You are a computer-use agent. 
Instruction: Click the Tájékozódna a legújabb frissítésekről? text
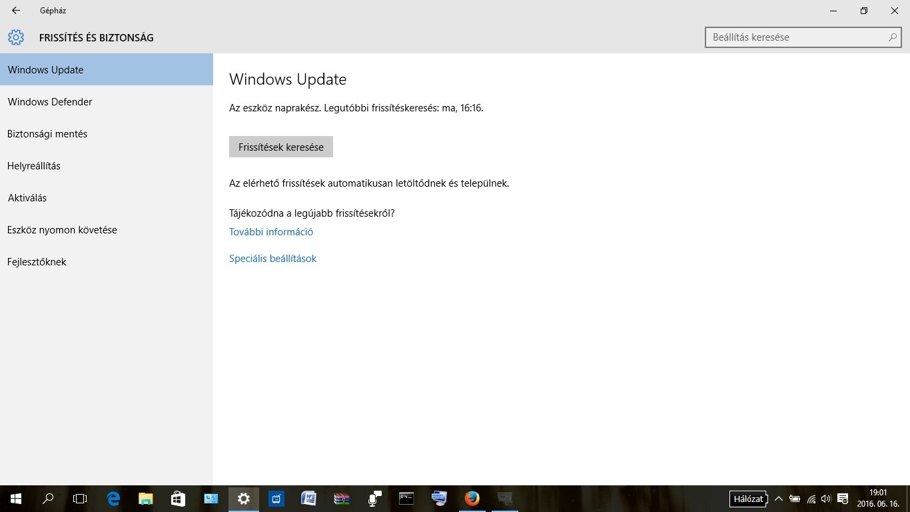pos(312,213)
